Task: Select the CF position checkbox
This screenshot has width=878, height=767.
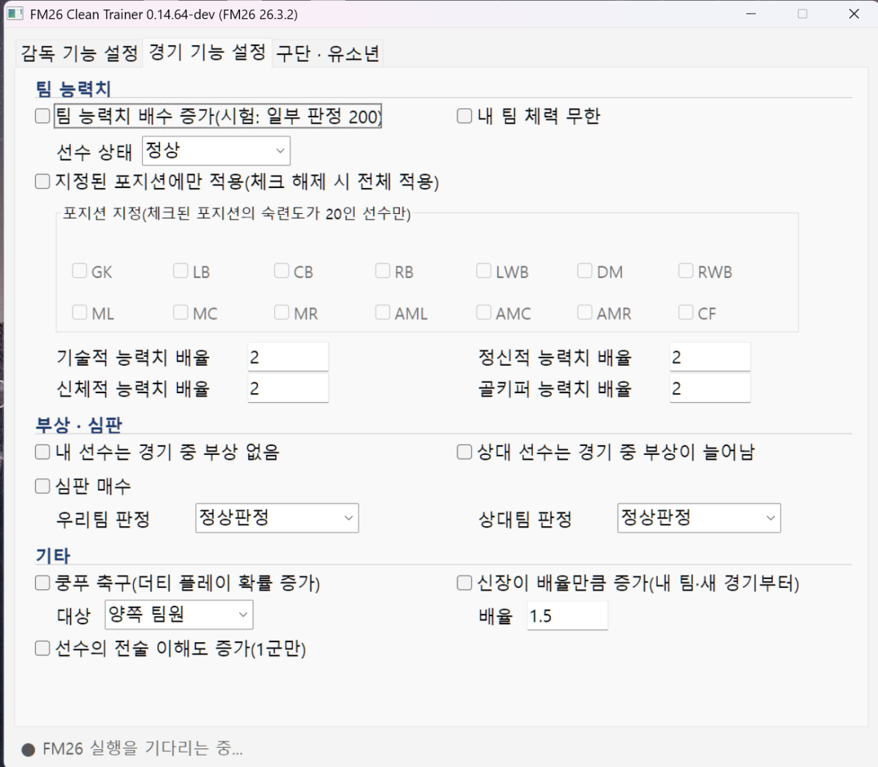Action: [x=685, y=312]
